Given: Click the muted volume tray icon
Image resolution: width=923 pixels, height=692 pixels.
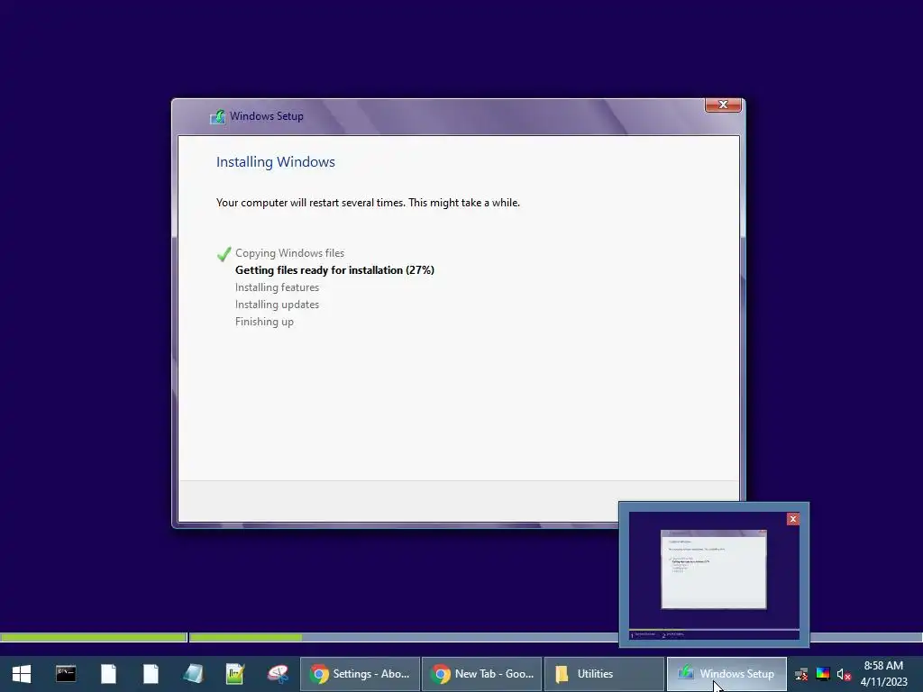Looking at the screenshot, I should click(844, 674).
